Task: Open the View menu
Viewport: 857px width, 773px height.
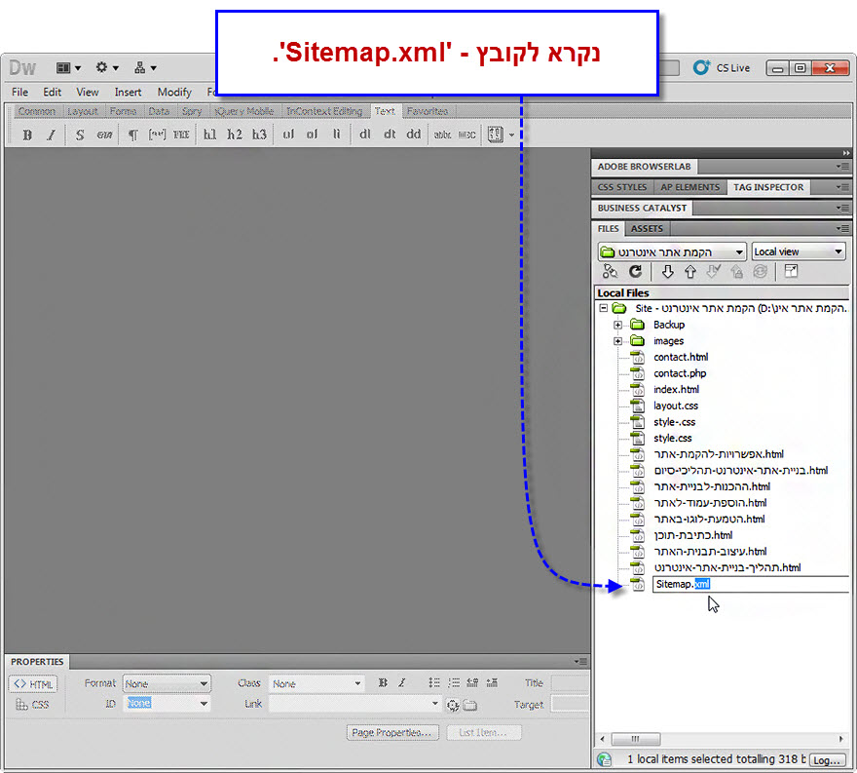Action: point(88,92)
